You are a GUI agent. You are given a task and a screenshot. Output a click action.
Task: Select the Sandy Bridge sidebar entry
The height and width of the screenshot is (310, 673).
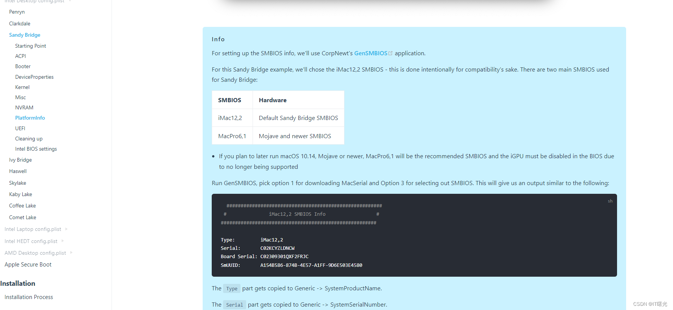(x=25, y=35)
